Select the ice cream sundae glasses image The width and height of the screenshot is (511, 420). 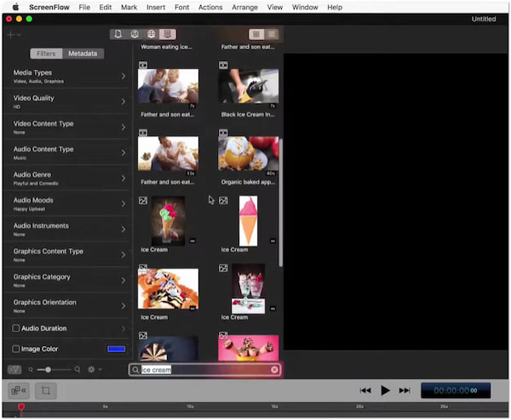(x=249, y=288)
